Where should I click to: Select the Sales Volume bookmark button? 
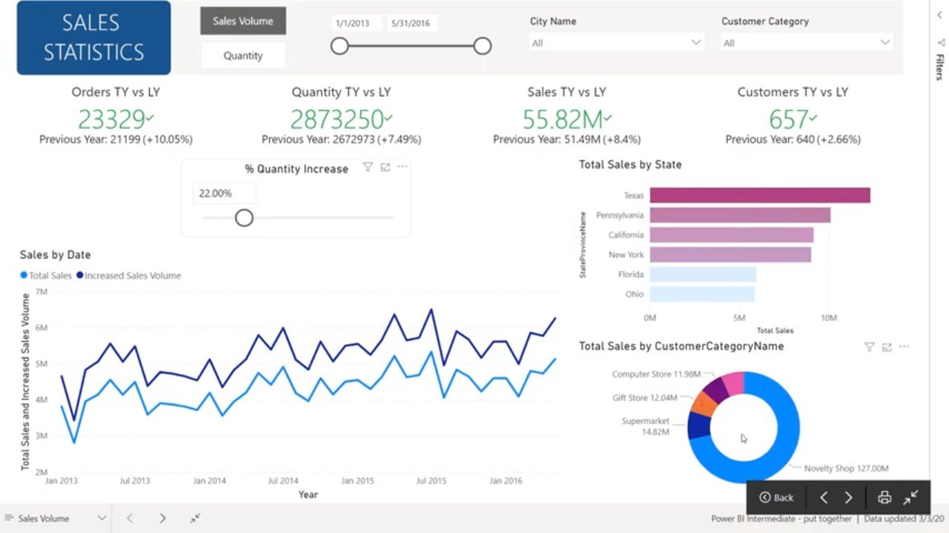[243, 21]
